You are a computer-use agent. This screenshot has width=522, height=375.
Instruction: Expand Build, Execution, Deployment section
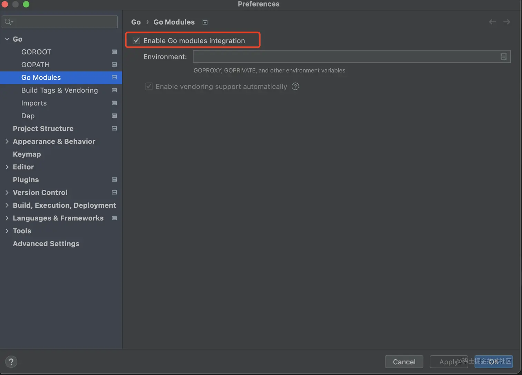[7, 205]
